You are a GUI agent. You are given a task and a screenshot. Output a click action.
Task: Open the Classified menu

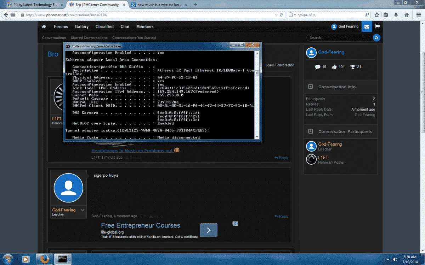104,26
